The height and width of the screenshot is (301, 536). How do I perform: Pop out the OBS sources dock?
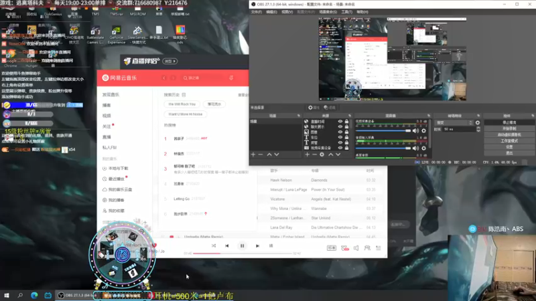(349, 116)
